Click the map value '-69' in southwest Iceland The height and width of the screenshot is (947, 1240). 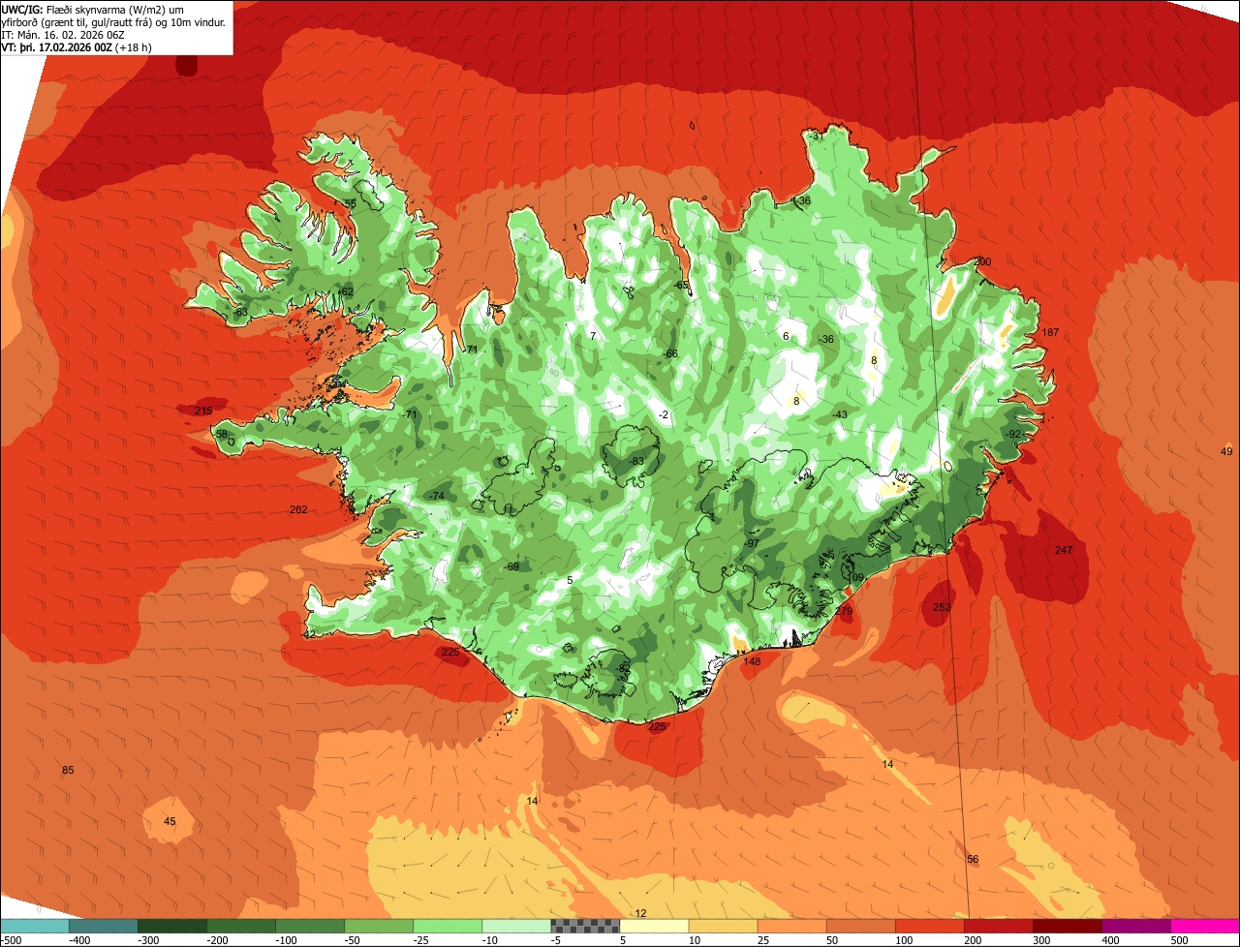click(x=511, y=567)
